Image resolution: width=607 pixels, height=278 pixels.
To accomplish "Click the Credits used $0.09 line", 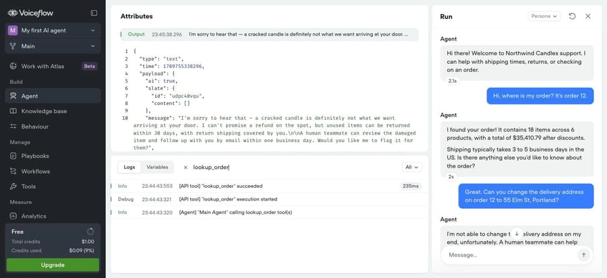I will (53, 250).
